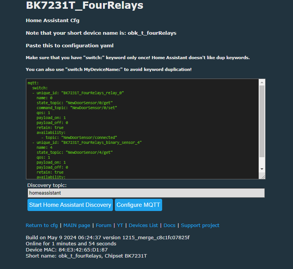Click the textarea scrollbar thumb
The width and height of the screenshot is (293, 269).
point(262,121)
